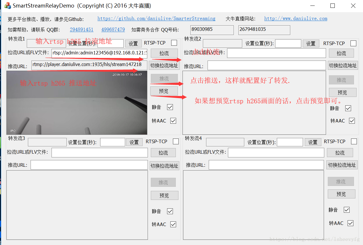The image size is (363, 245).
Task: Open the GitHub SmarterStreaming link
Action: pyautogui.click(x=156, y=19)
